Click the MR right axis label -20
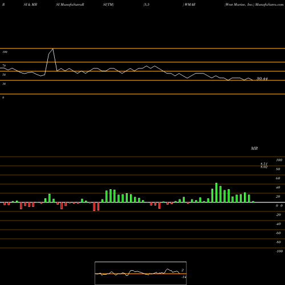 coord(278,215)
